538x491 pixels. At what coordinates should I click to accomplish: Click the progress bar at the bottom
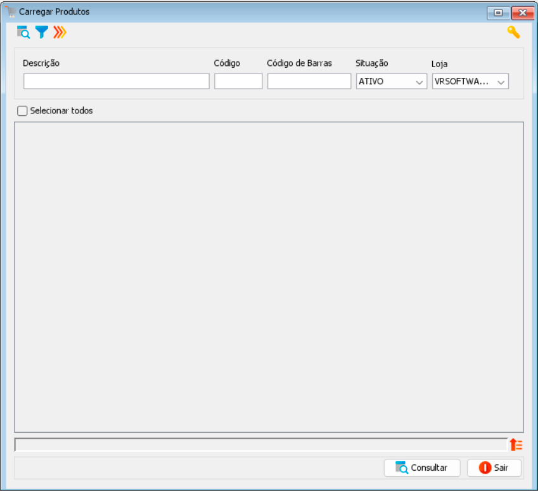tap(261, 445)
